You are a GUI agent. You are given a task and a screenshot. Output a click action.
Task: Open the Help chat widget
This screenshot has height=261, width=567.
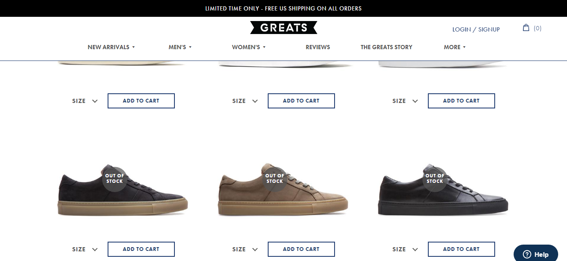[535, 254]
